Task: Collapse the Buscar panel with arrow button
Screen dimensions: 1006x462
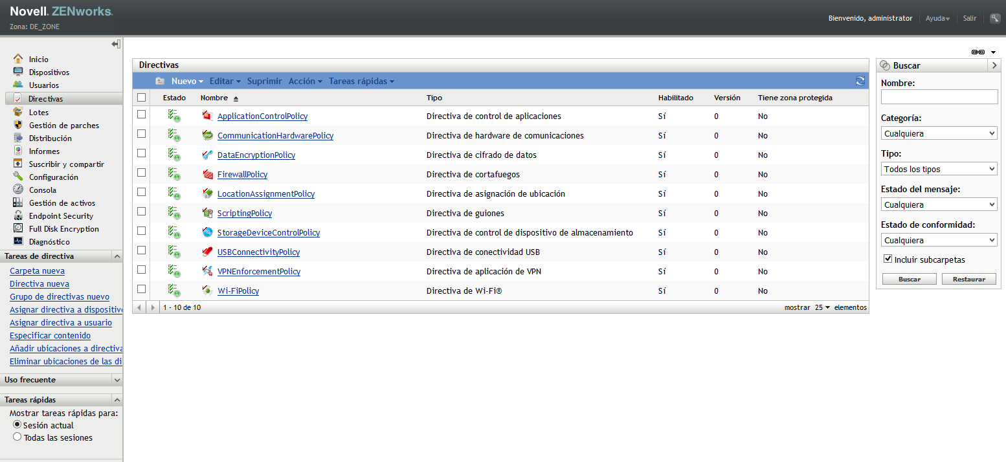Action: 994,65
